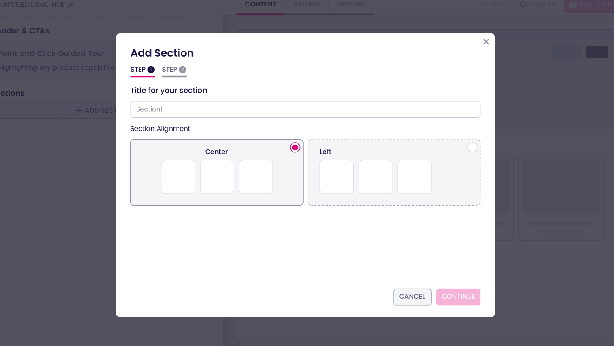Click the pencil icon beside Untitled Demo Hub

pyautogui.click(x=71, y=5)
